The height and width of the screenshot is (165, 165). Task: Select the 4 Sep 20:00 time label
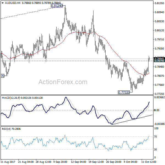[x=60, y=162]
